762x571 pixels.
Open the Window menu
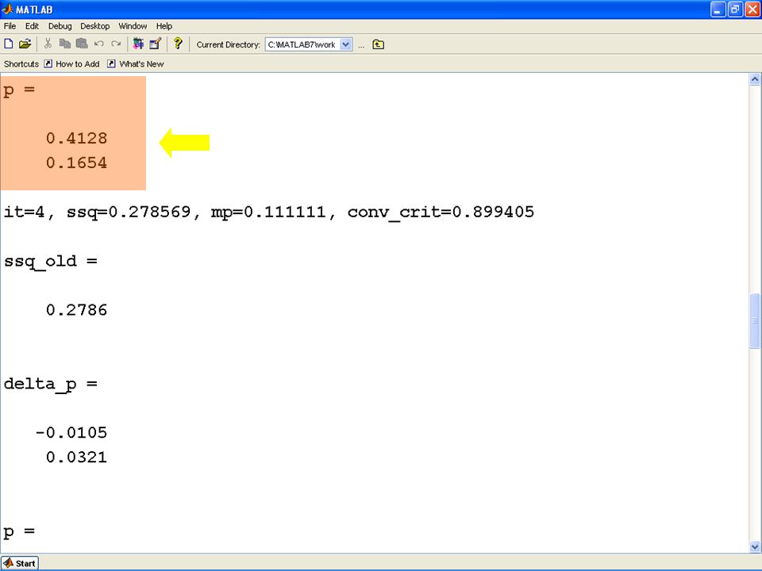click(133, 26)
